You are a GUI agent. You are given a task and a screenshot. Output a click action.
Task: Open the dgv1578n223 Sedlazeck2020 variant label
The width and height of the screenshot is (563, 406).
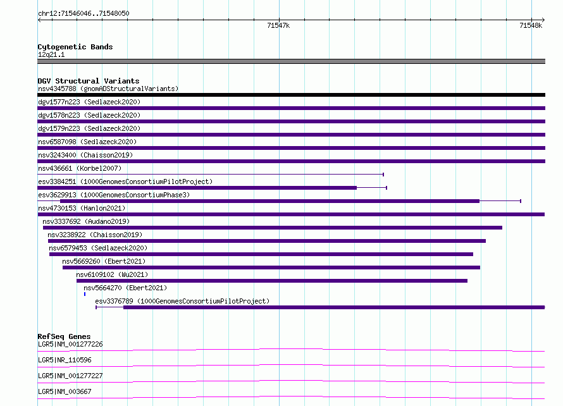(89, 115)
